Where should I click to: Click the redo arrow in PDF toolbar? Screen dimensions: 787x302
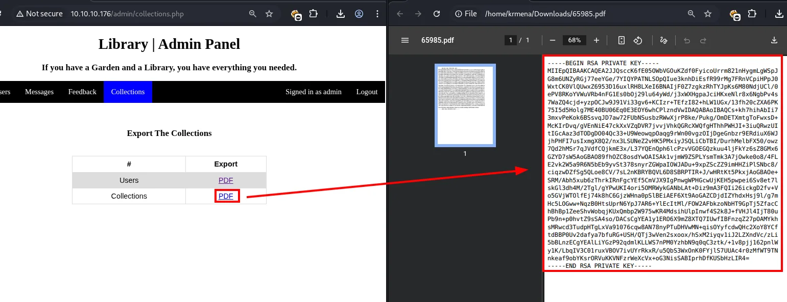pyautogui.click(x=703, y=40)
